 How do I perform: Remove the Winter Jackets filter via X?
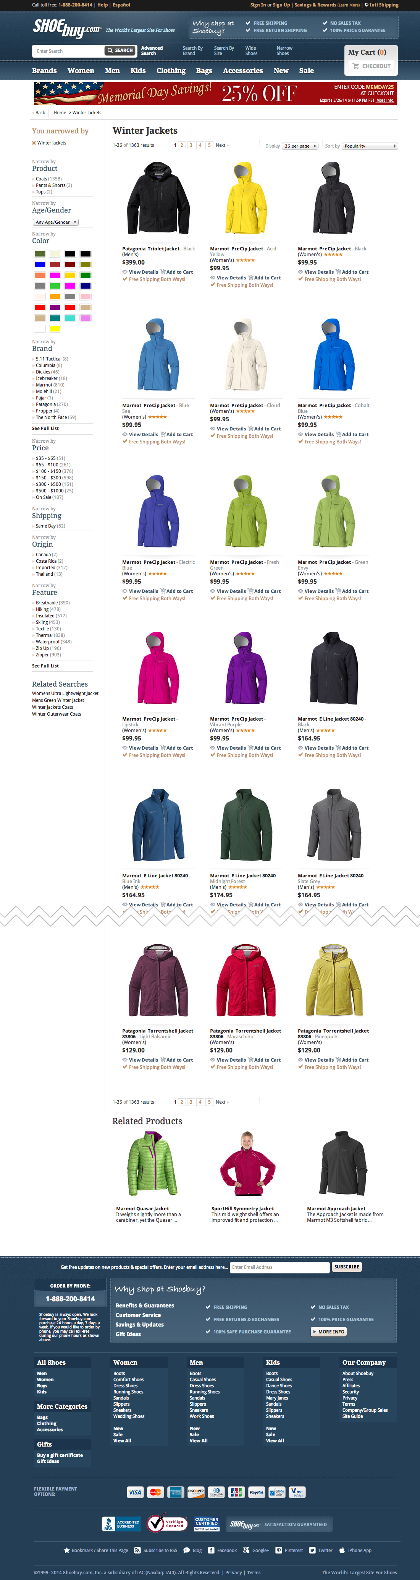pos(34,143)
